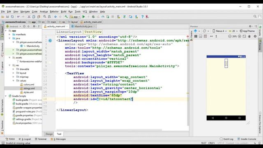Open the Terminal tool window

point(41,139)
